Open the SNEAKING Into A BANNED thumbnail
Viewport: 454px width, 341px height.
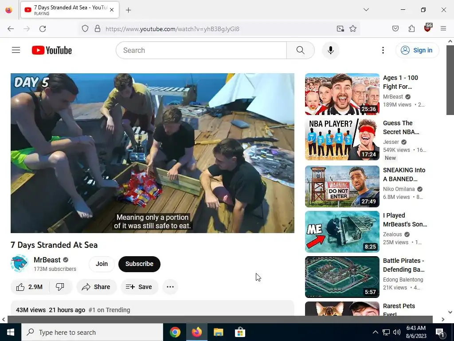[342, 186]
